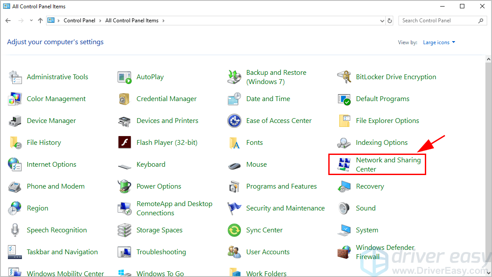Open Credential Manager

[x=167, y=98]
